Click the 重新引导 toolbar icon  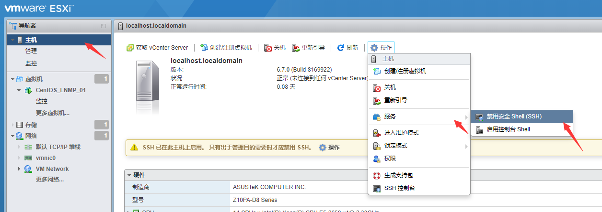coord(296,48)
